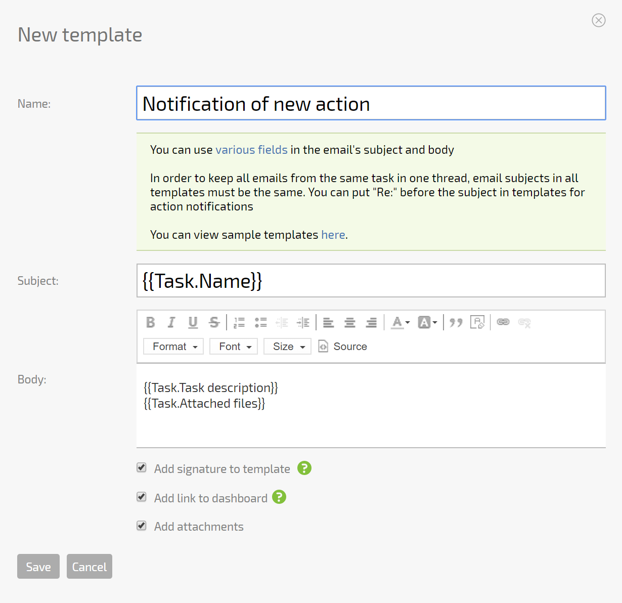
Task: Apply italic formatting to body text
Action: point(171,322)
